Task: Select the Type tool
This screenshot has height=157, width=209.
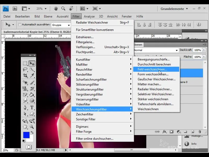Action: pos(32,108)
